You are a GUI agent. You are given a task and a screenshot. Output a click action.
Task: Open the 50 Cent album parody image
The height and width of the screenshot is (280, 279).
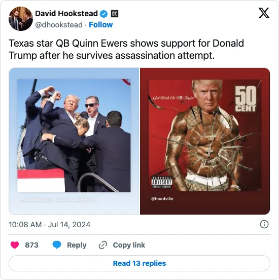205,141
